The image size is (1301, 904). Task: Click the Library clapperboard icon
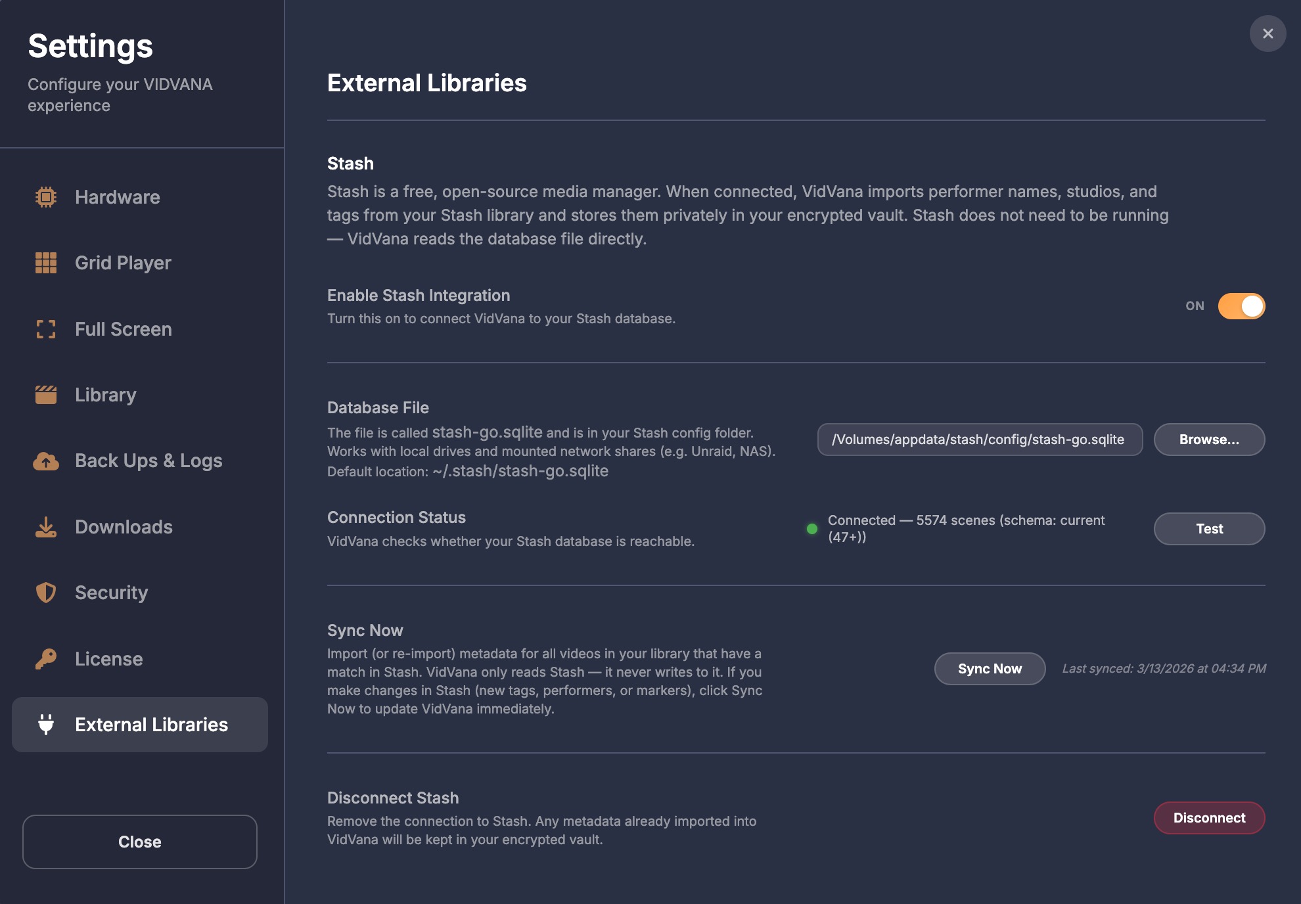pyautogui.click(x=46, y=395)
